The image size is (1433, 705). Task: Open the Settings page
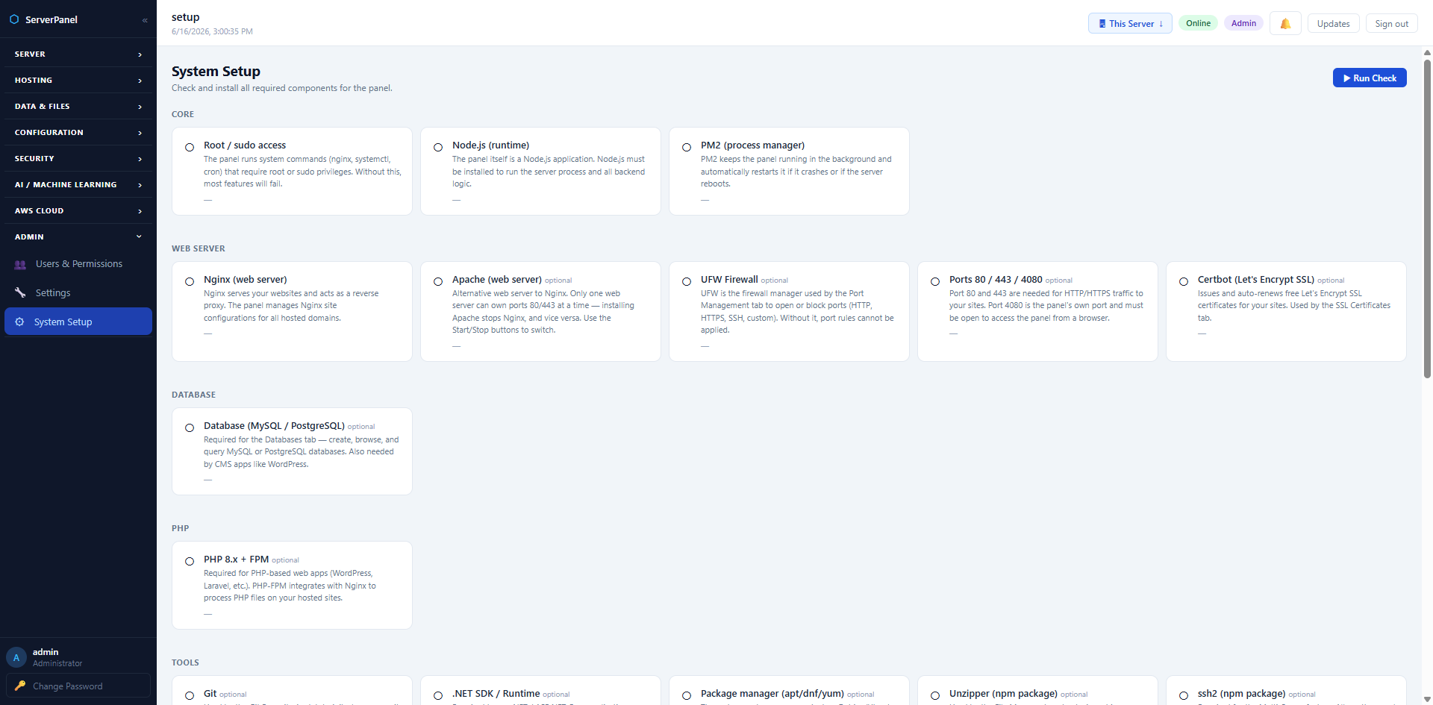tap(78, 293)
